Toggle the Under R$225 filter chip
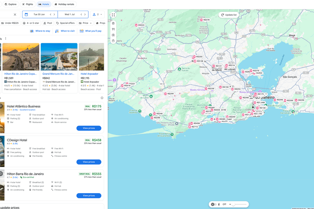Image resolution: width=314 pixels, height=209 pixels. (10, 23)
